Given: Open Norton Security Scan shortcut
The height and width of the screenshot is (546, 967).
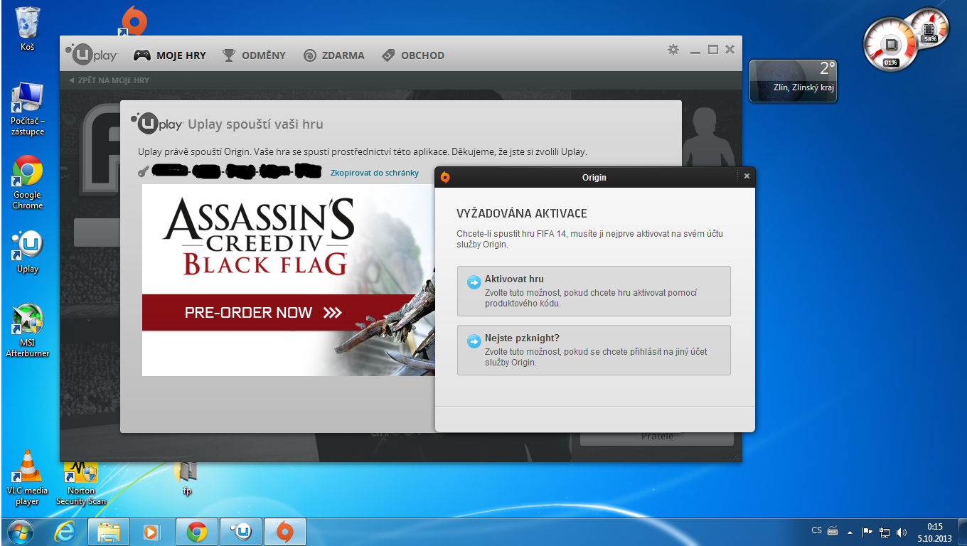Looking at the screenshot, I should pos(81,481).
